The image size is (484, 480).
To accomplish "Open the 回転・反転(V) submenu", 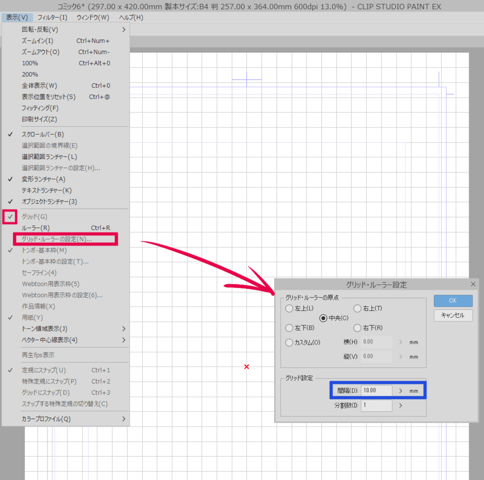I will tap(66, 30).
